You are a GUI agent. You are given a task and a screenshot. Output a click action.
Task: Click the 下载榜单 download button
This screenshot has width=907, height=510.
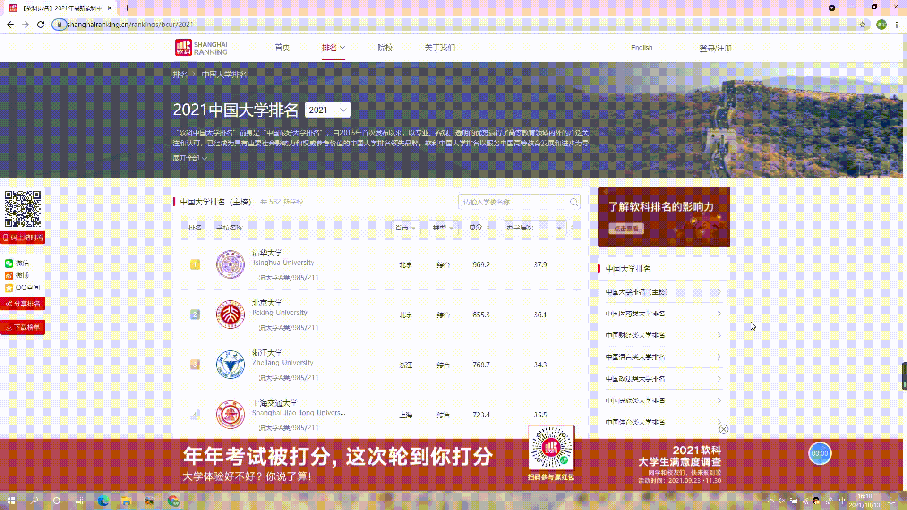pos(23,327)
